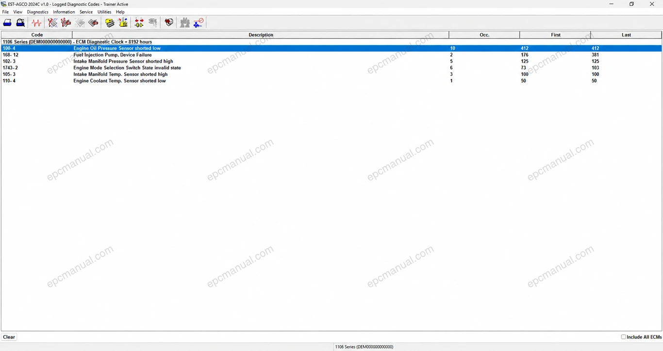Open the ECM Summary toolbar icon
This screenshot has width=663, height=351.
coord(94,22)
